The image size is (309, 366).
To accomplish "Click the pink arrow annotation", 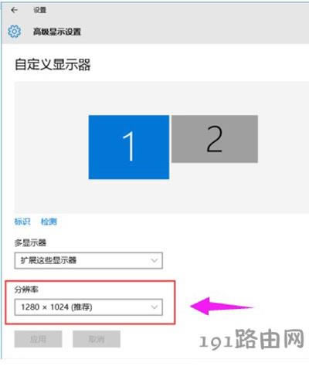I will tap(222, 306).
